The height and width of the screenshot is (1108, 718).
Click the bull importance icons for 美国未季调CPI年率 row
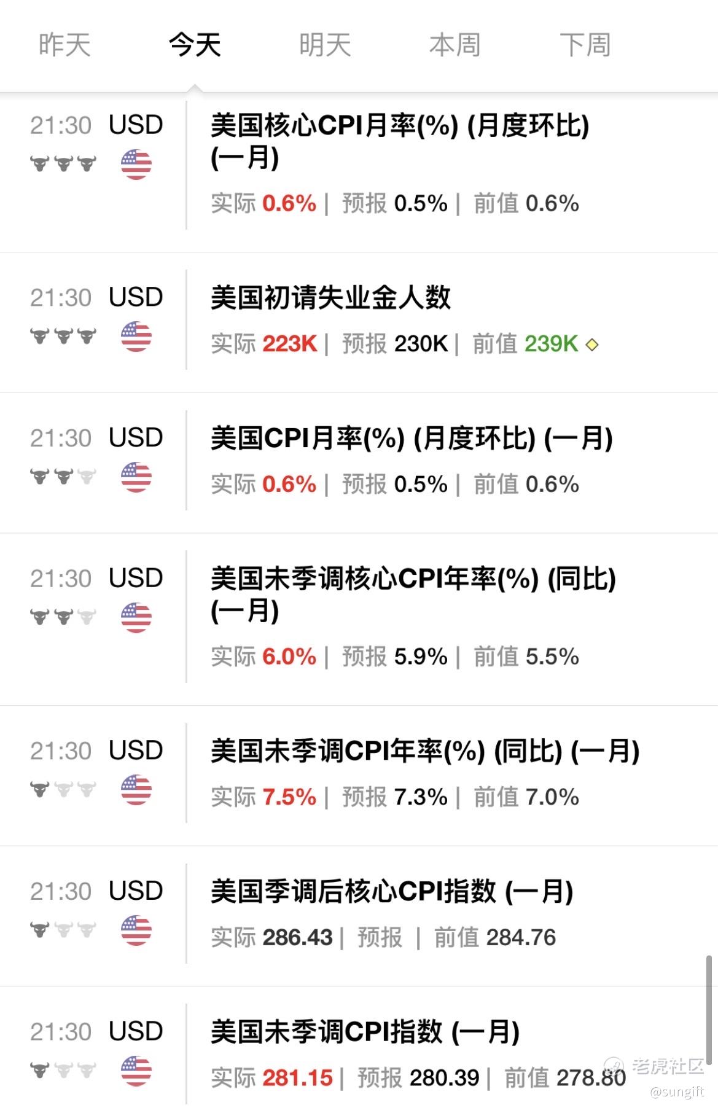click(x=63, y=789)
